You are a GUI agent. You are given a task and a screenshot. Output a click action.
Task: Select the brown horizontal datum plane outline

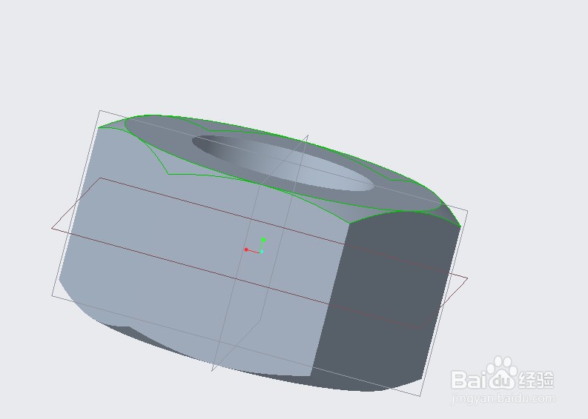[x=260, y=253]
